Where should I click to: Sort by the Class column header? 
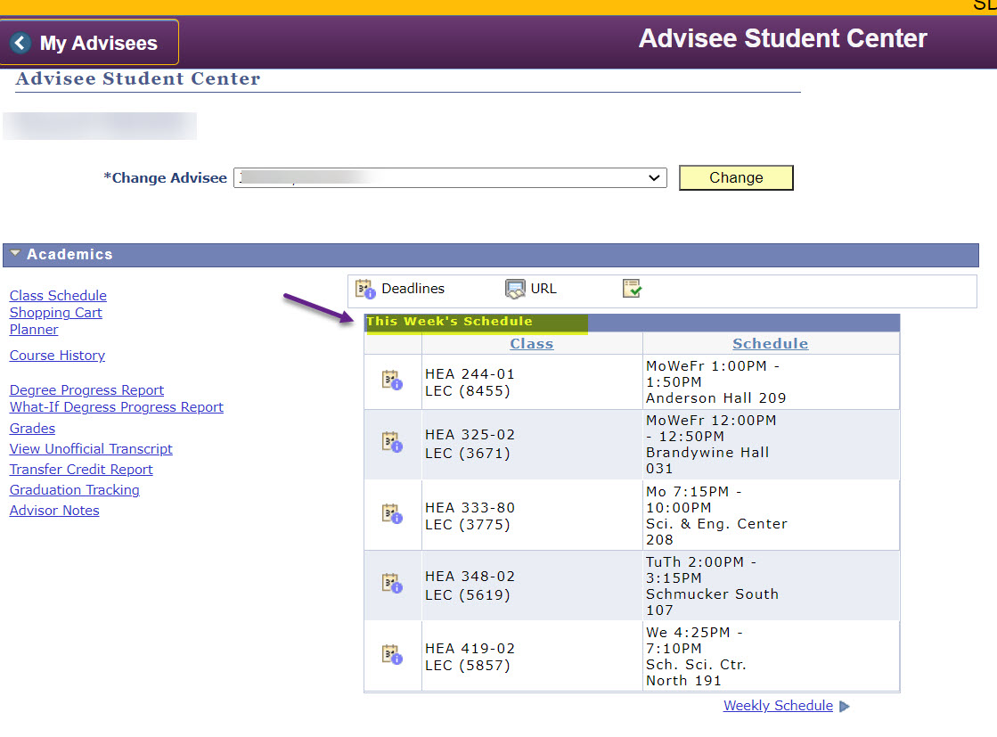coord(531,343)
